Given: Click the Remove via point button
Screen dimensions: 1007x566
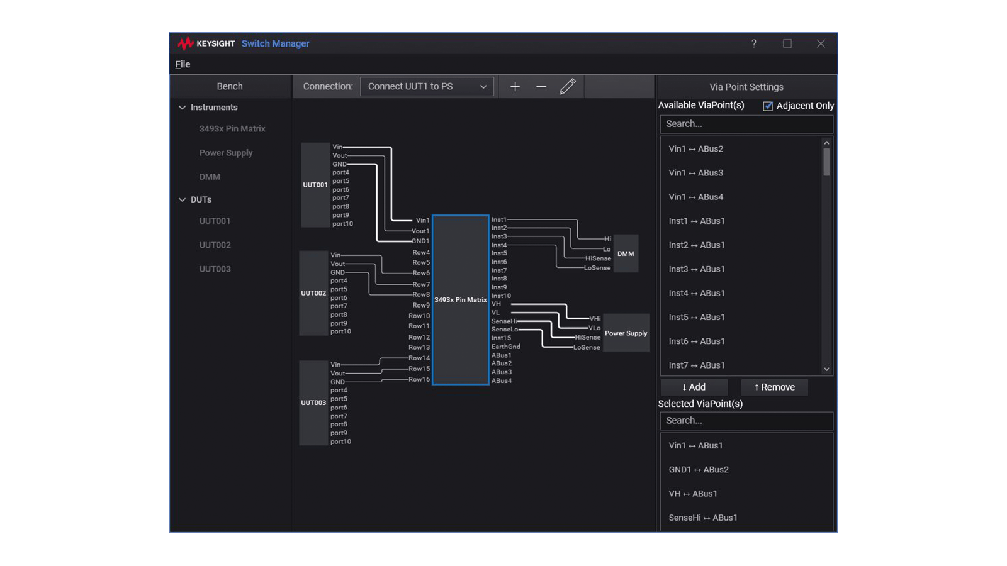Looking at the screenshot, I should coord(774,387).
